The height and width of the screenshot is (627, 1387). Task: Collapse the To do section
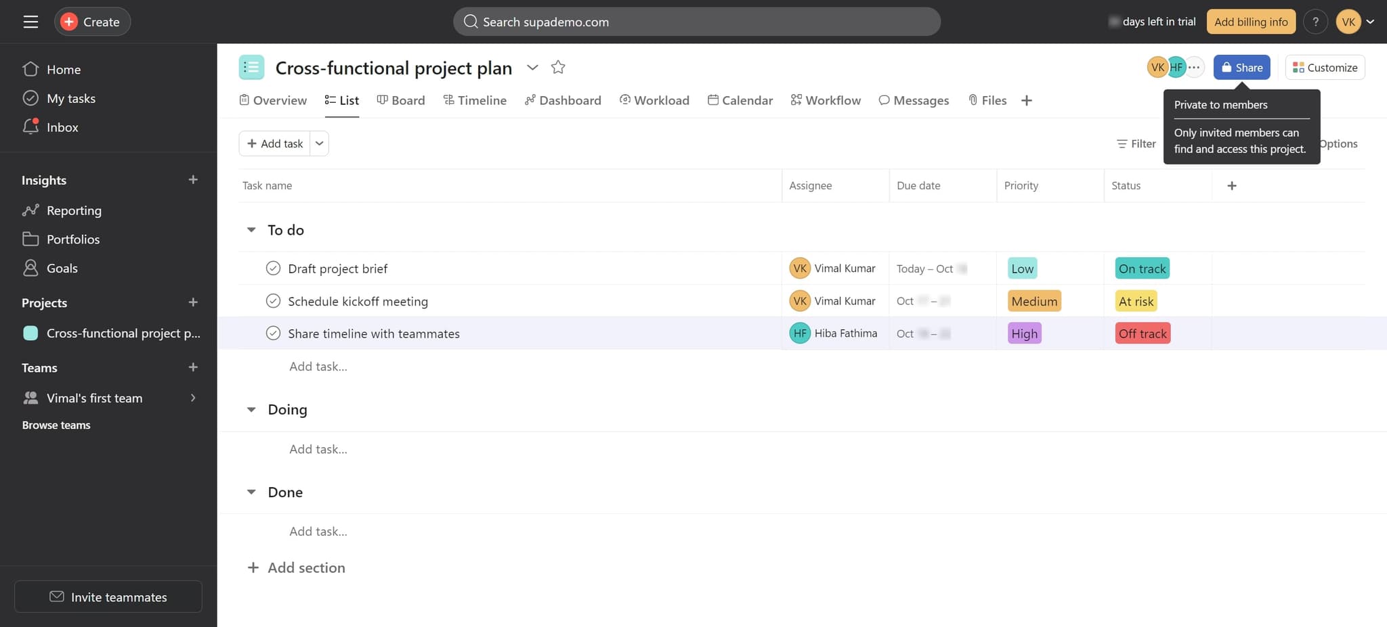coord(251,230)
